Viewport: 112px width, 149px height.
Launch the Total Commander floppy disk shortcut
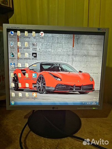(x=12, y=65)
